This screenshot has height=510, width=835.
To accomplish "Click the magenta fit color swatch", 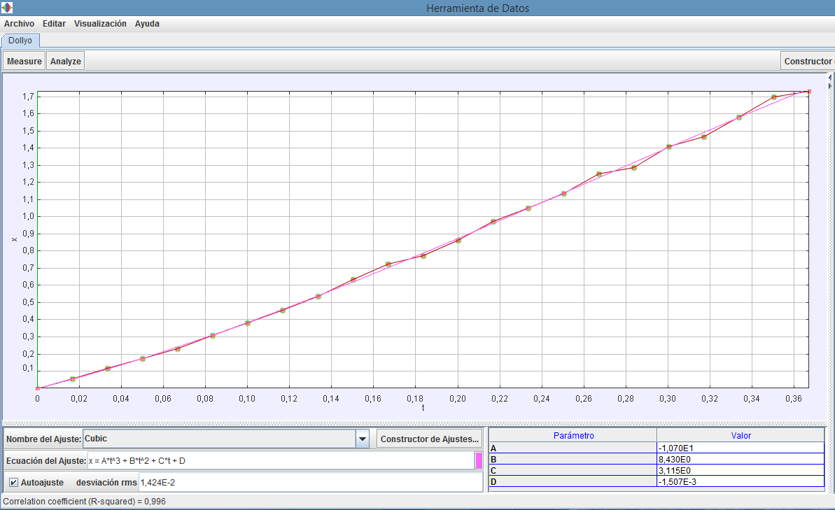I will click(x=479, y=460).
